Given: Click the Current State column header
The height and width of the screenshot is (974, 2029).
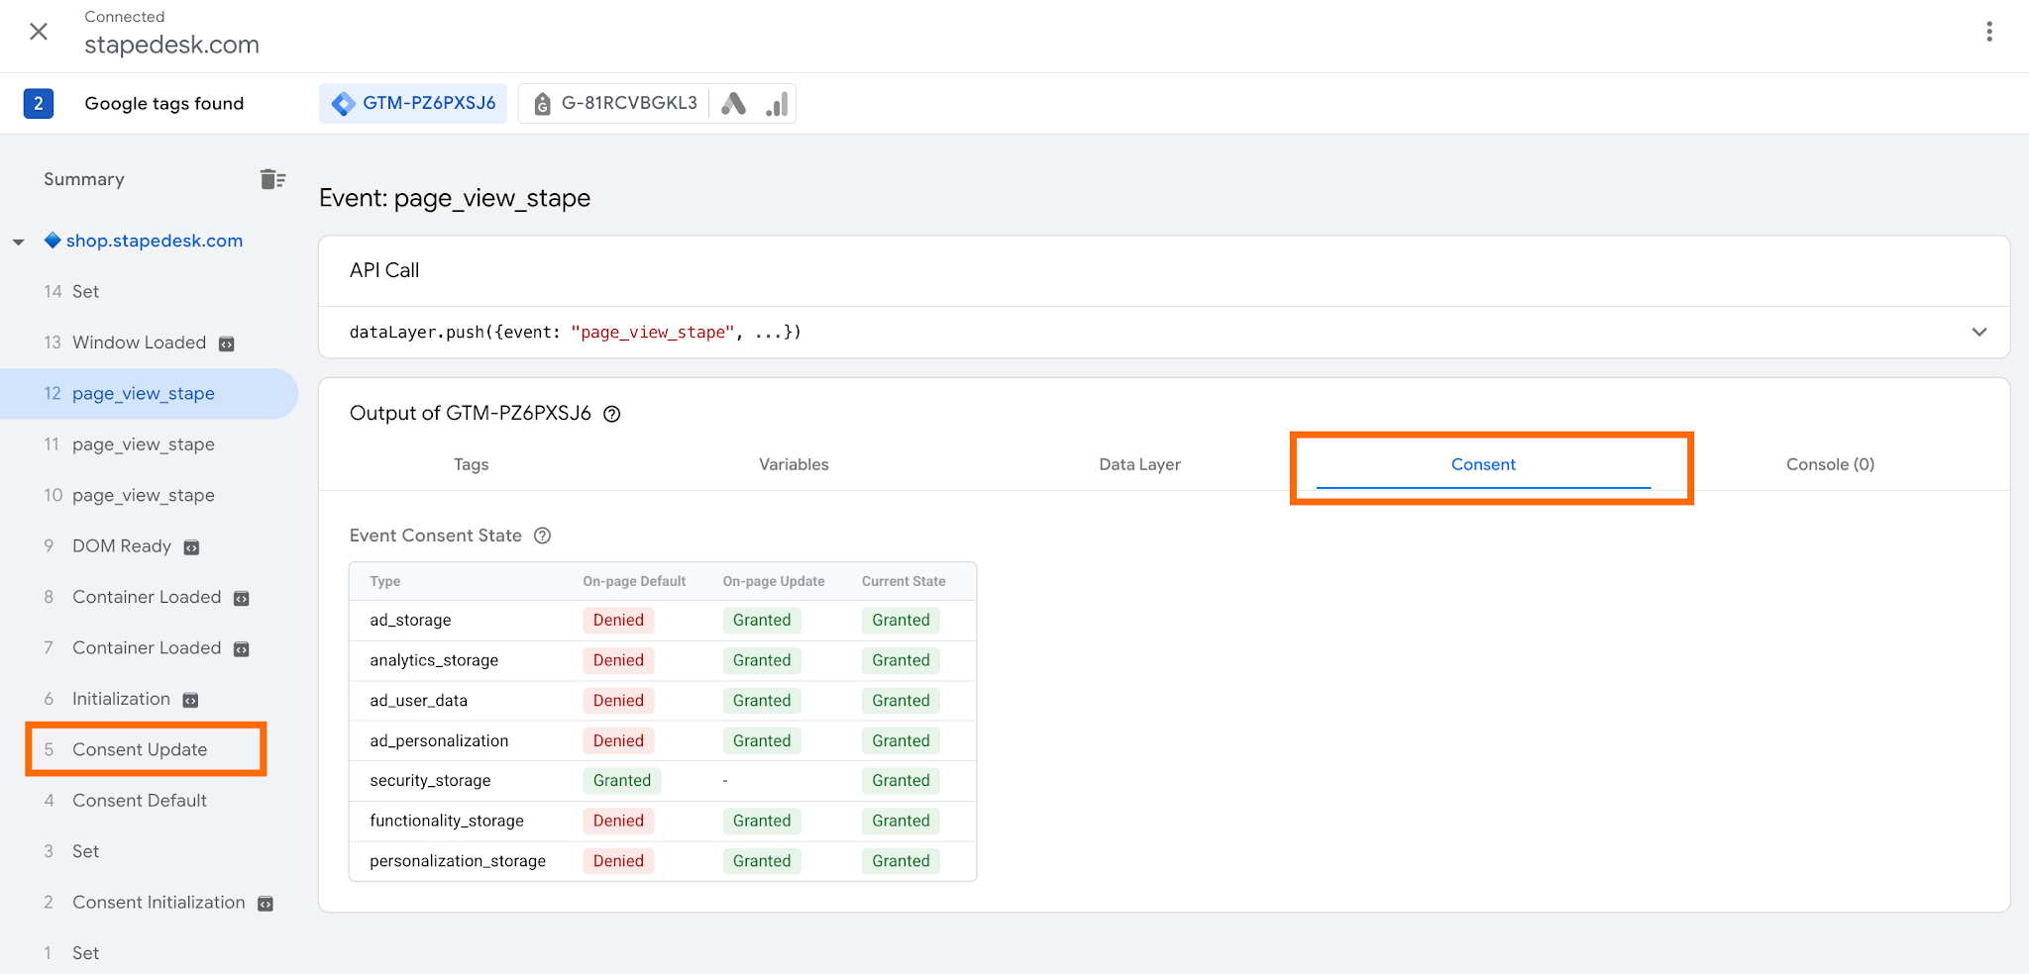Looking at the screenshot, I should pos(904,581).
